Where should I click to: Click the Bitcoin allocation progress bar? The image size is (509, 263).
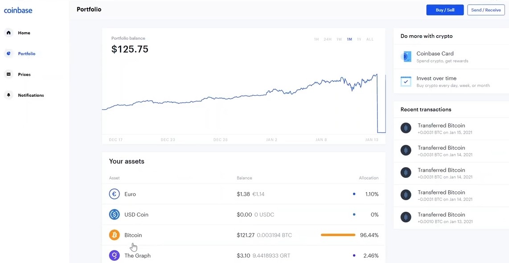[x=338, y=235]
